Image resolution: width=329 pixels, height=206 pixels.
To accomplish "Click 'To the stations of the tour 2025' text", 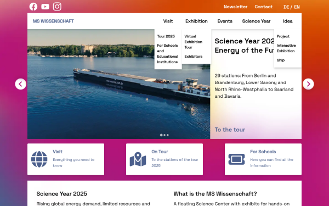I will [175, 163].
